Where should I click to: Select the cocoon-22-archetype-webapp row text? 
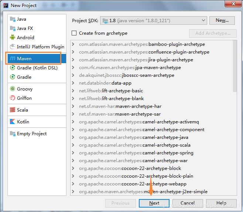pyautogui.click(x=133, y=184)
